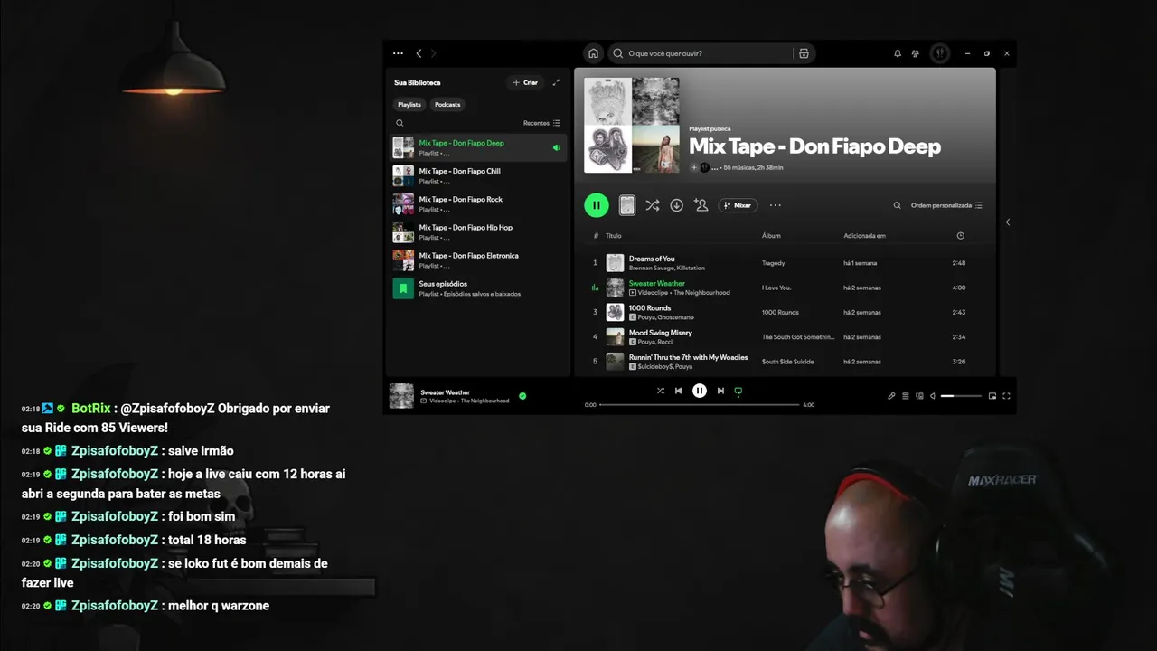Open the Spotify Home page
Image resolution: width=1157 pixels, height=651 pixels.
tap(593, 53)
